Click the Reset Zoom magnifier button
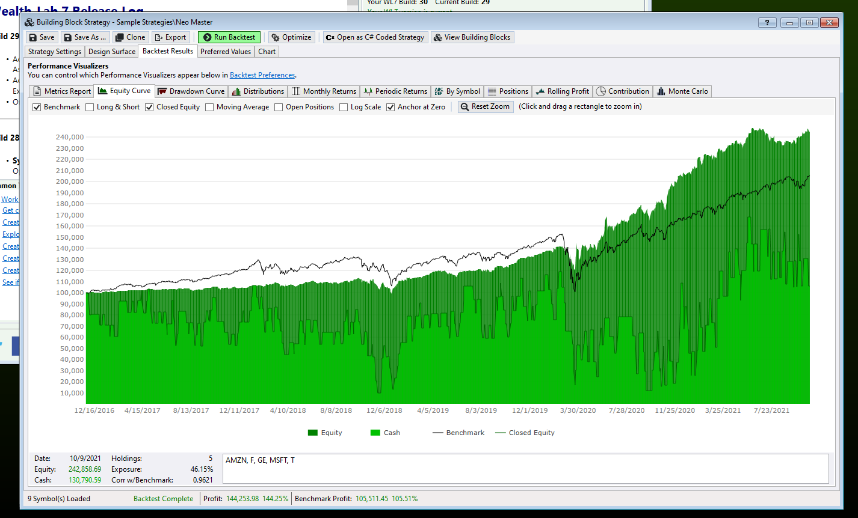This screenshot has height=518, width=858. coord(486,106)
